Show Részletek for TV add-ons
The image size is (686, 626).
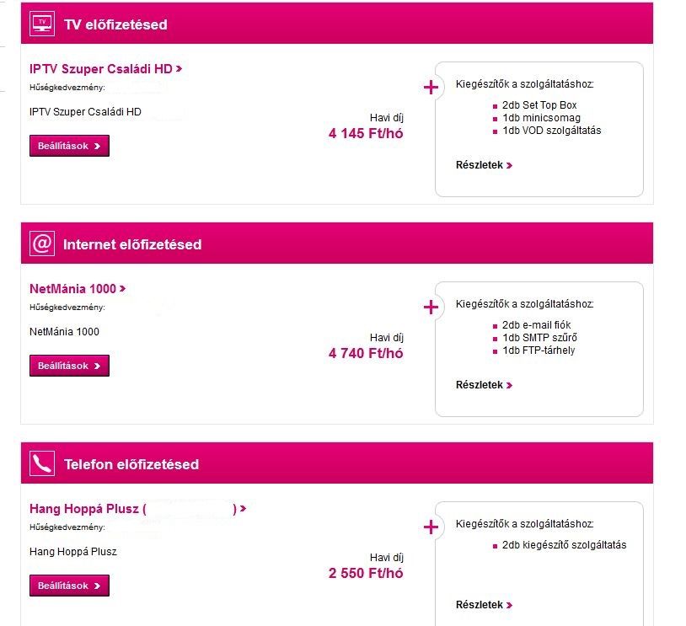[x=484, y=165]
